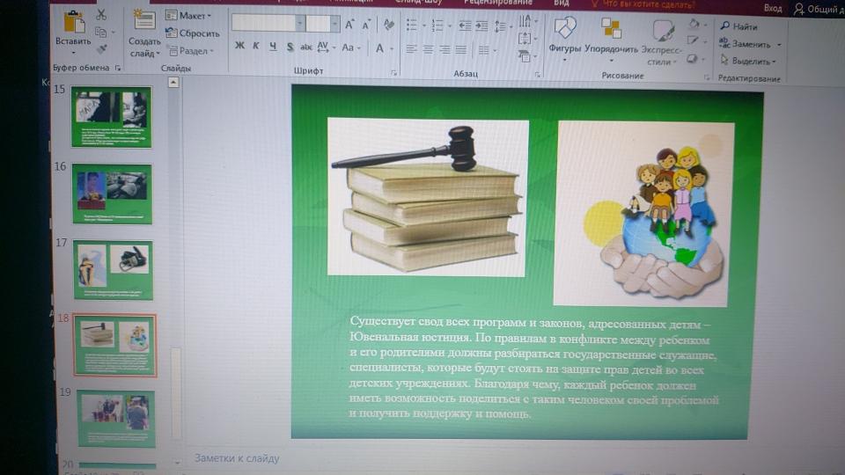The image size is (845, 475).
Task: Click the Align Text vertical icon
Action: pyautogui.click(x=525, y=39)
